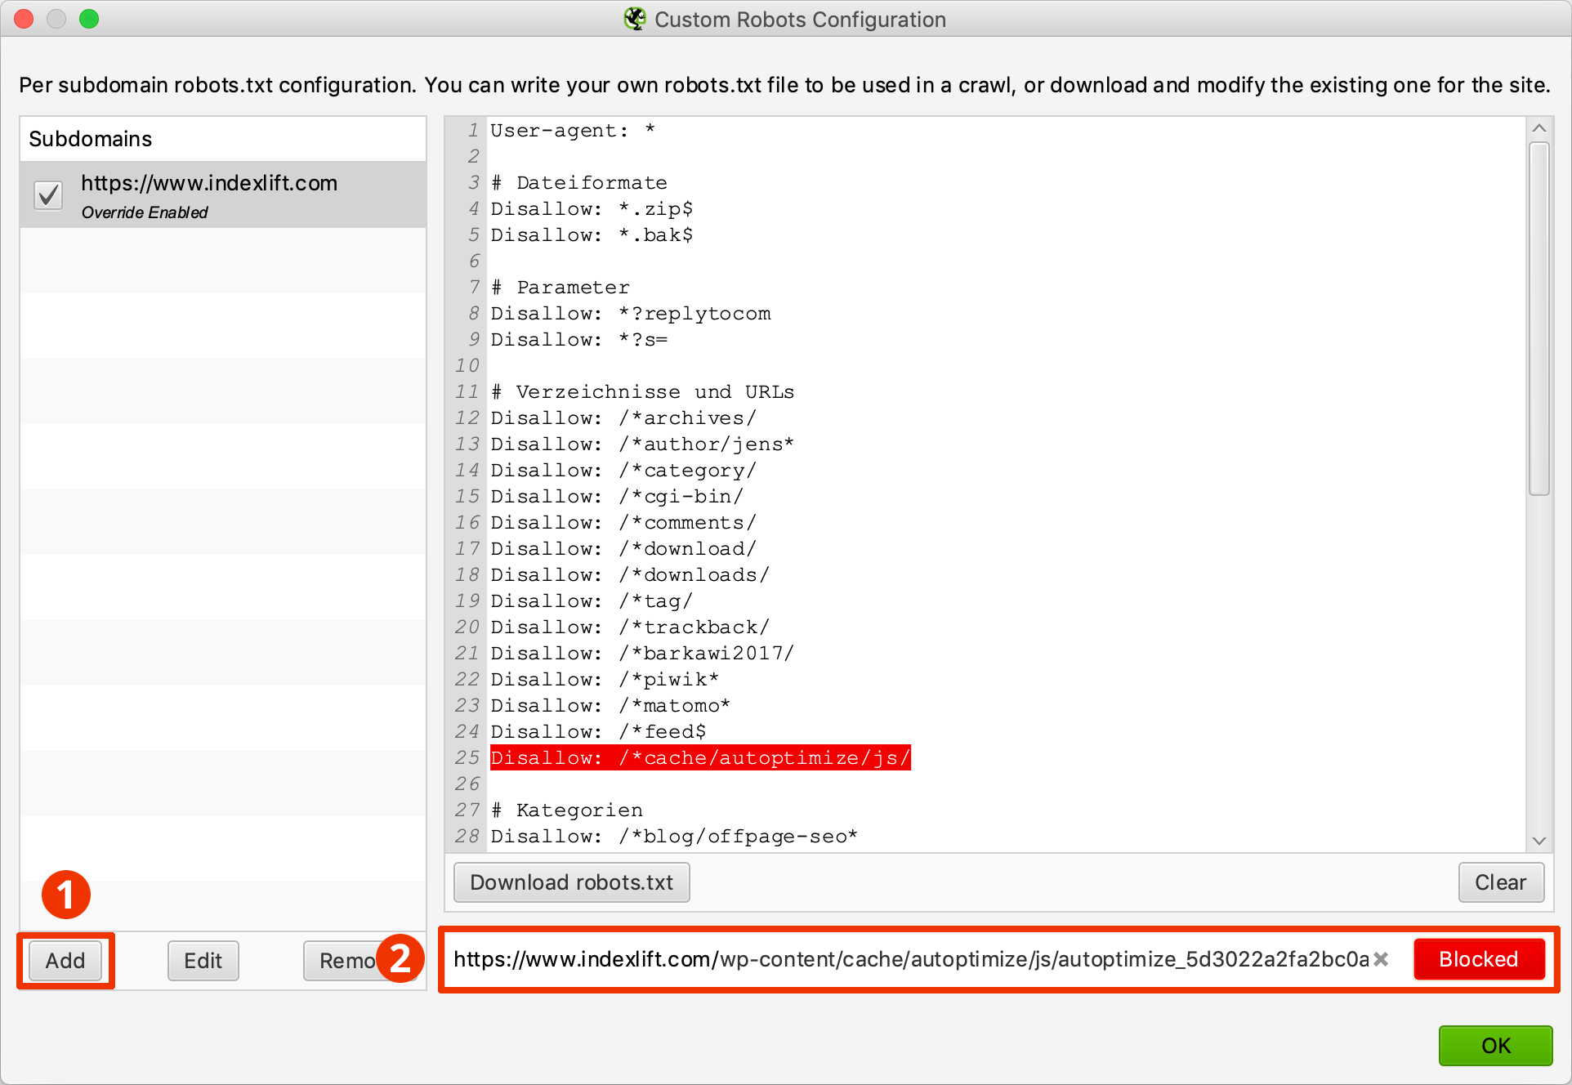Click the line 'Disallow: /*category/'
The image size is (1572, 1085).
[x=624, y=471]
